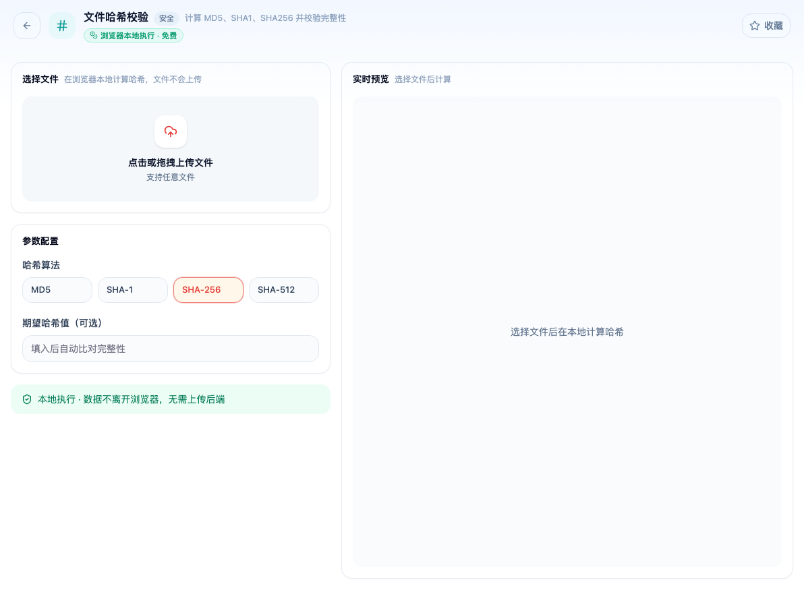
Task: Click the 文件哈希校验 page title
Action: coord(116,18)
